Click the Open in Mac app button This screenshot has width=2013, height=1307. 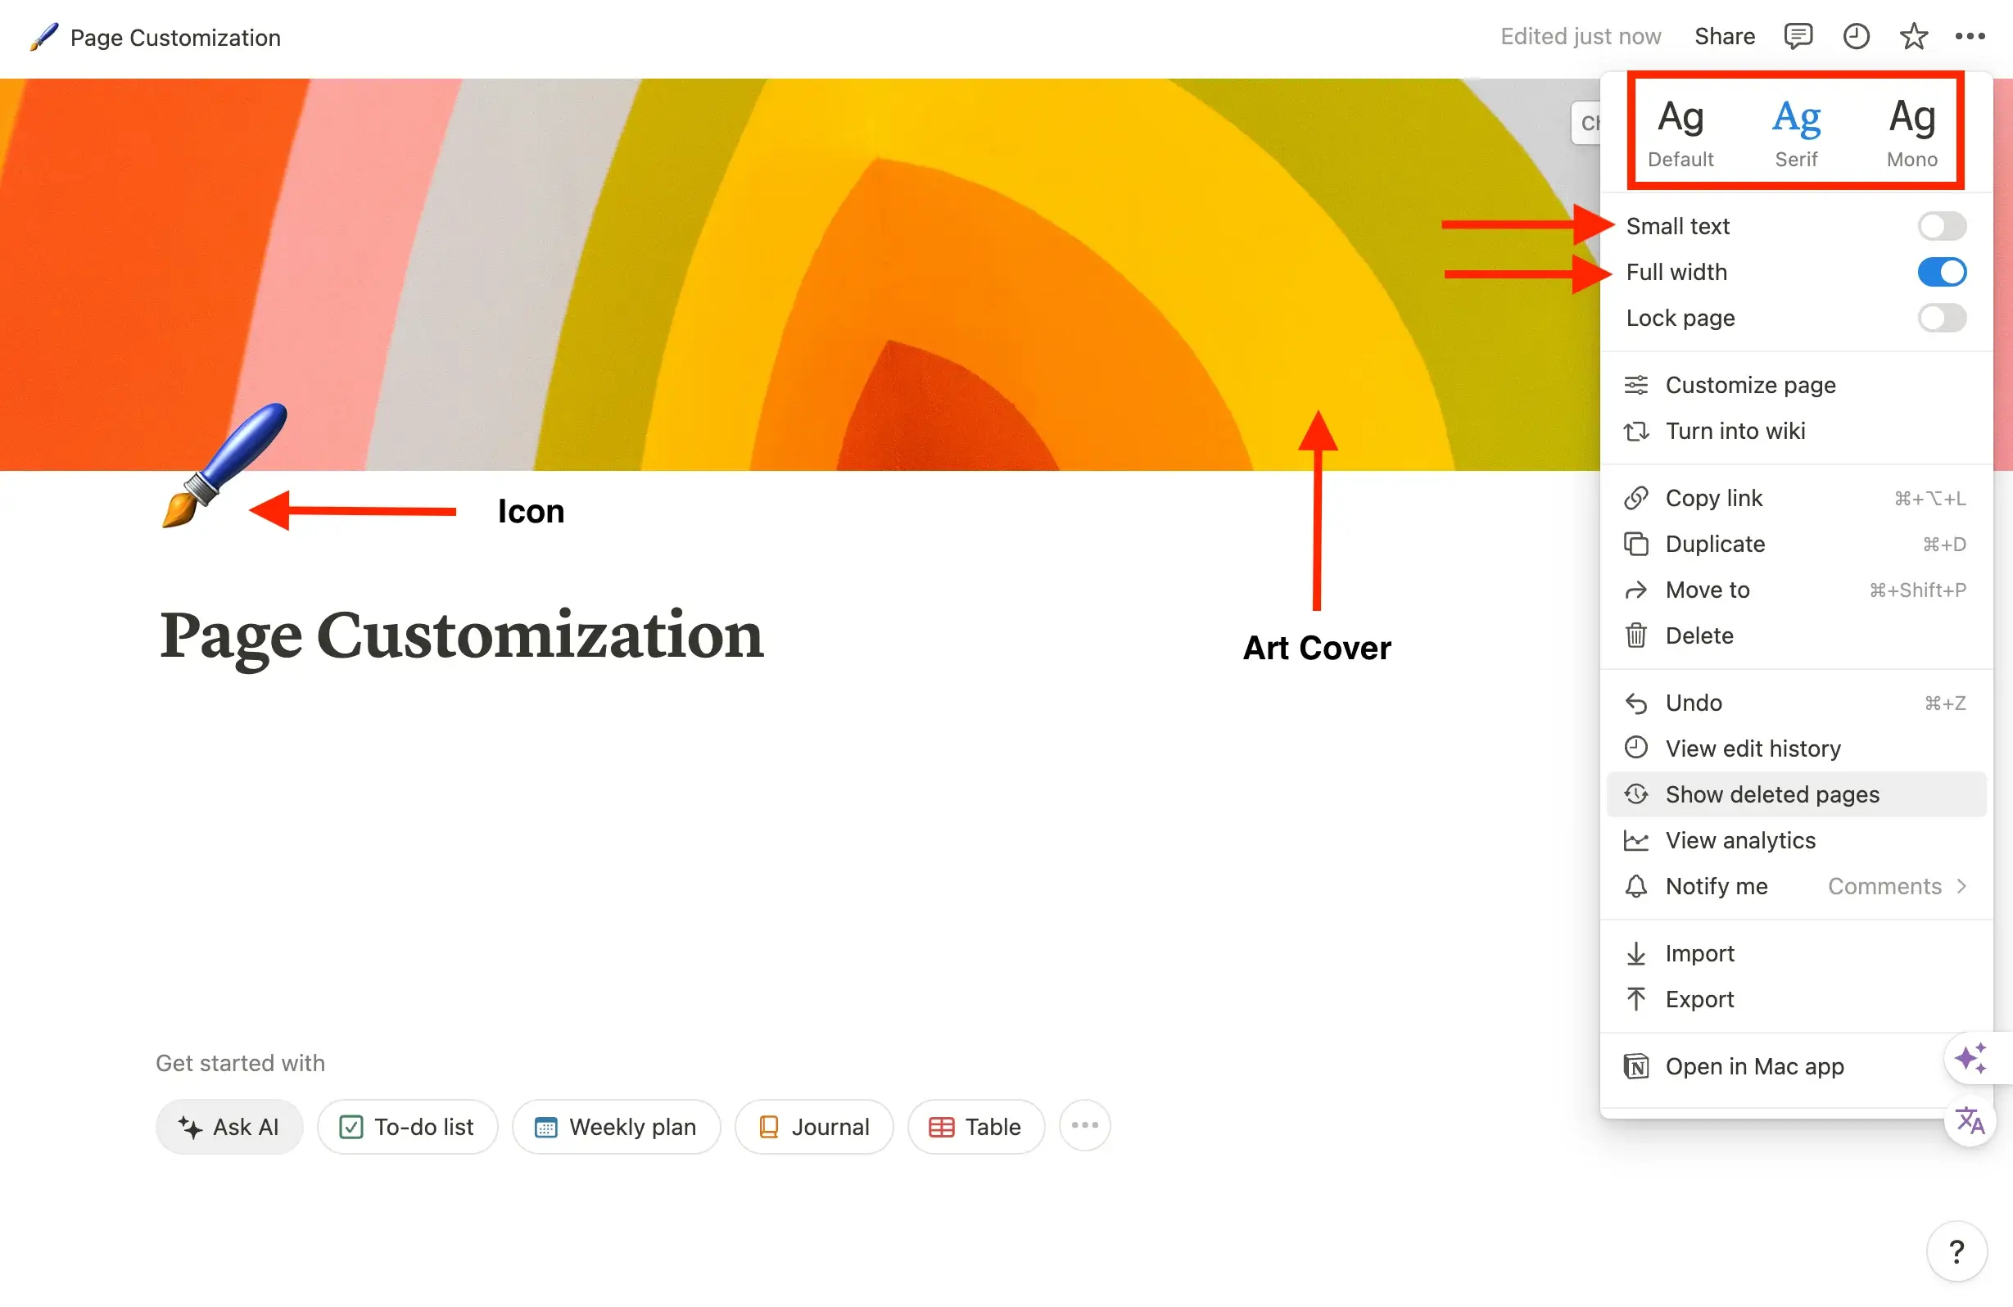[x=1756, y=1066]
